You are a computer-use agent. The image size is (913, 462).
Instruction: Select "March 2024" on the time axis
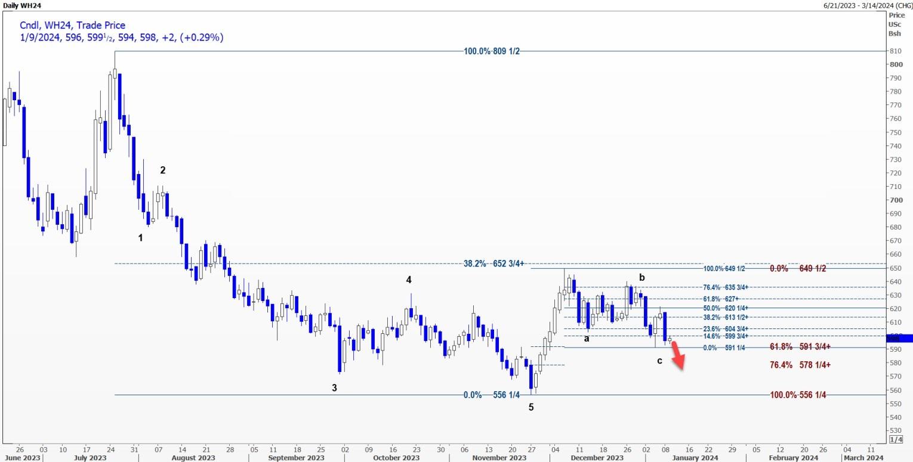pos(862,458)
